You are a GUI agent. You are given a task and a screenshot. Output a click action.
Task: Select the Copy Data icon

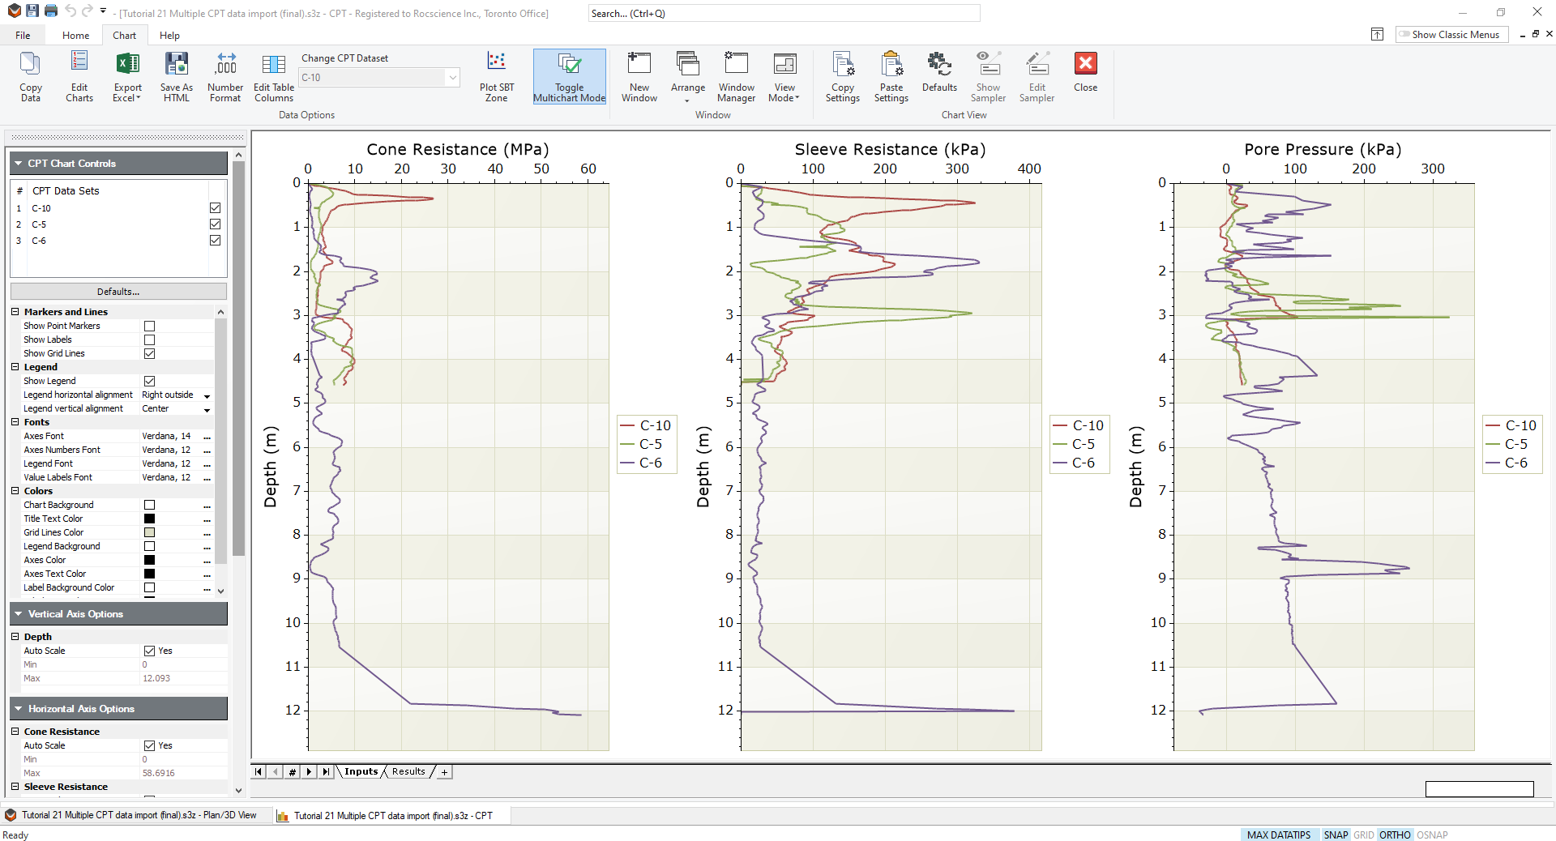[x=30, y=76]
